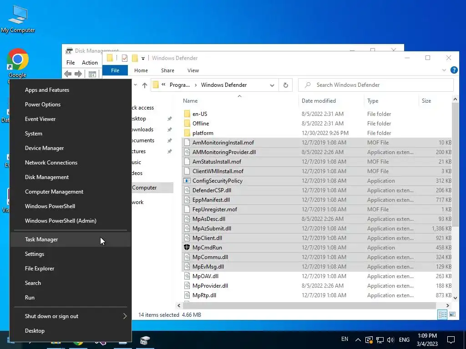Switch to Details view layout icon
Screen dimensions: 466x349
pyautogui.click(x=442, y=314)
